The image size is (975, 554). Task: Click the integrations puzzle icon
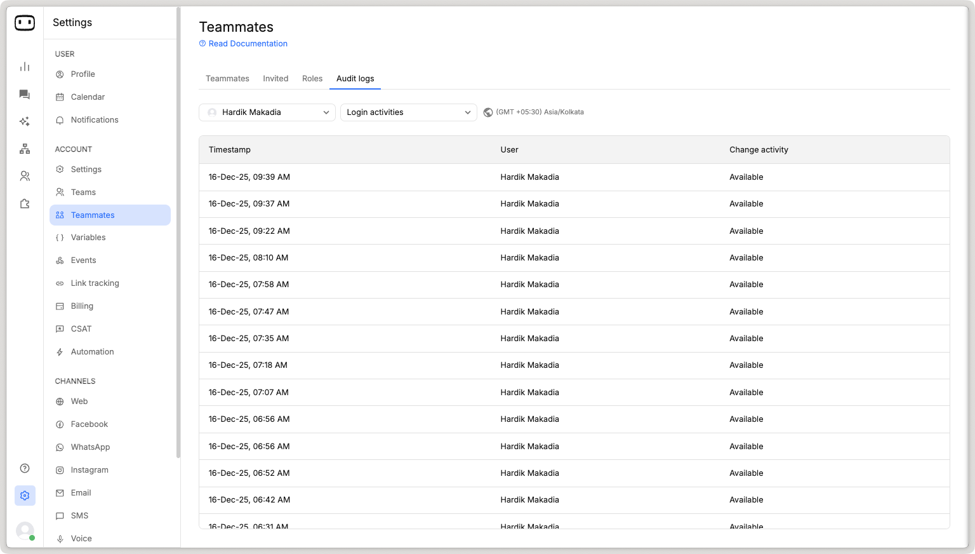coord(25,204)
